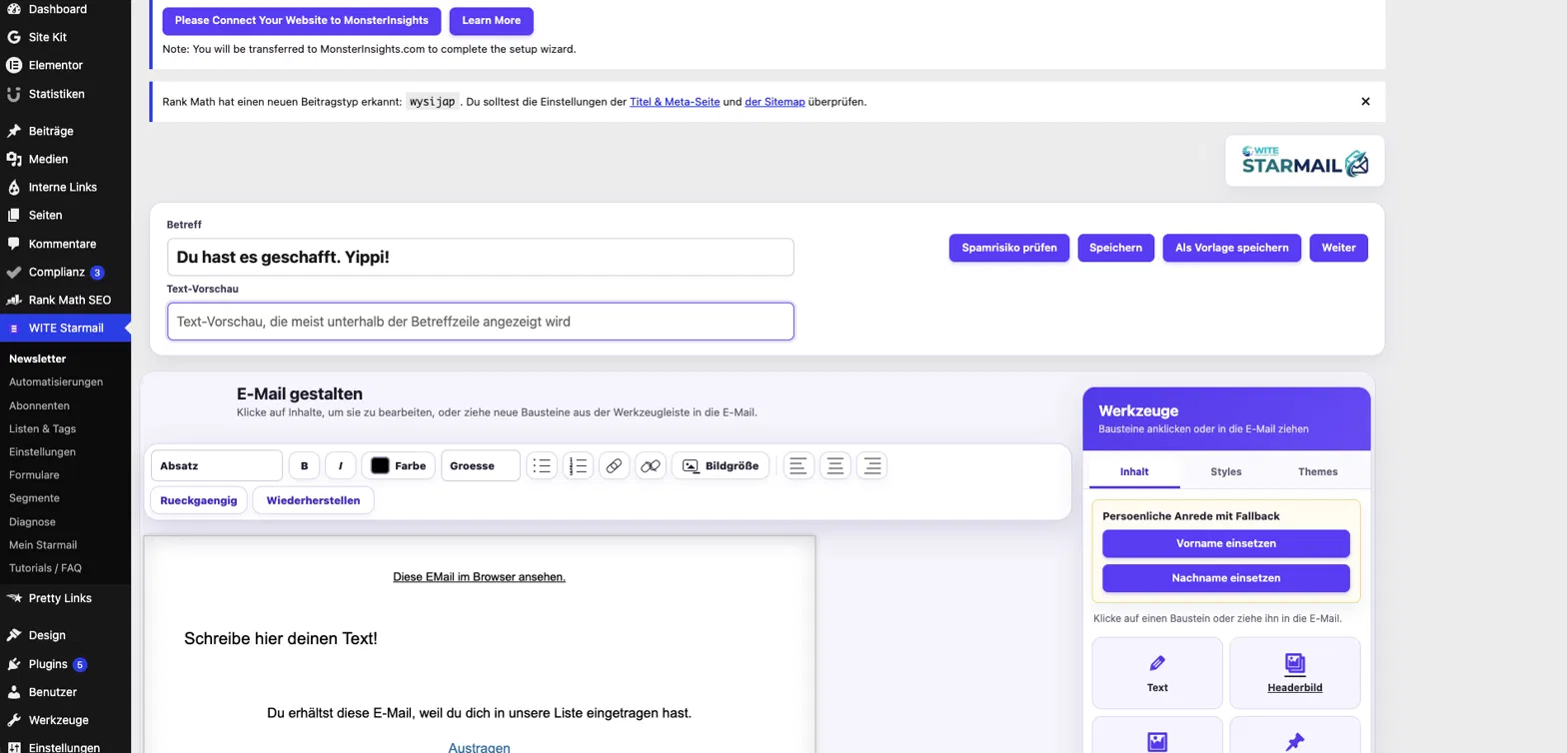Redo with the Wiederherstellen button
1567x753 pixels.
click(314, 500)
